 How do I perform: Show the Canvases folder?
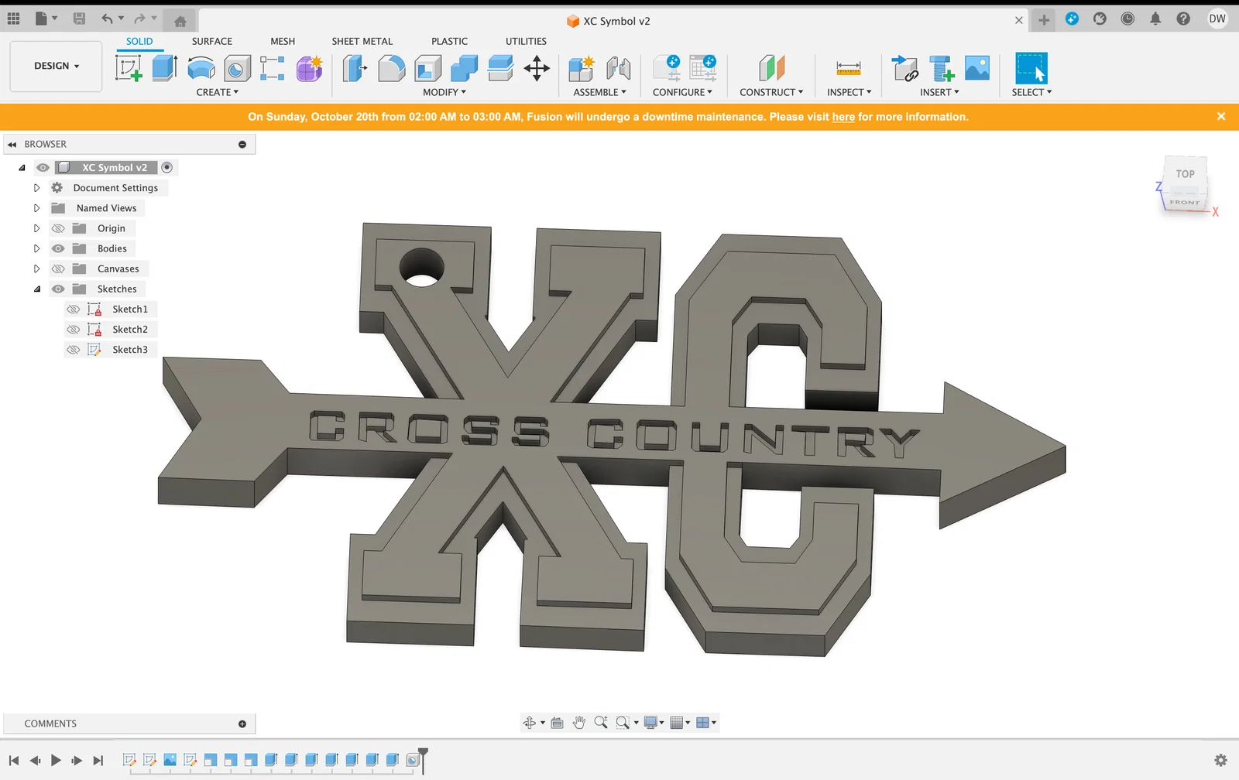coord(58,269)
